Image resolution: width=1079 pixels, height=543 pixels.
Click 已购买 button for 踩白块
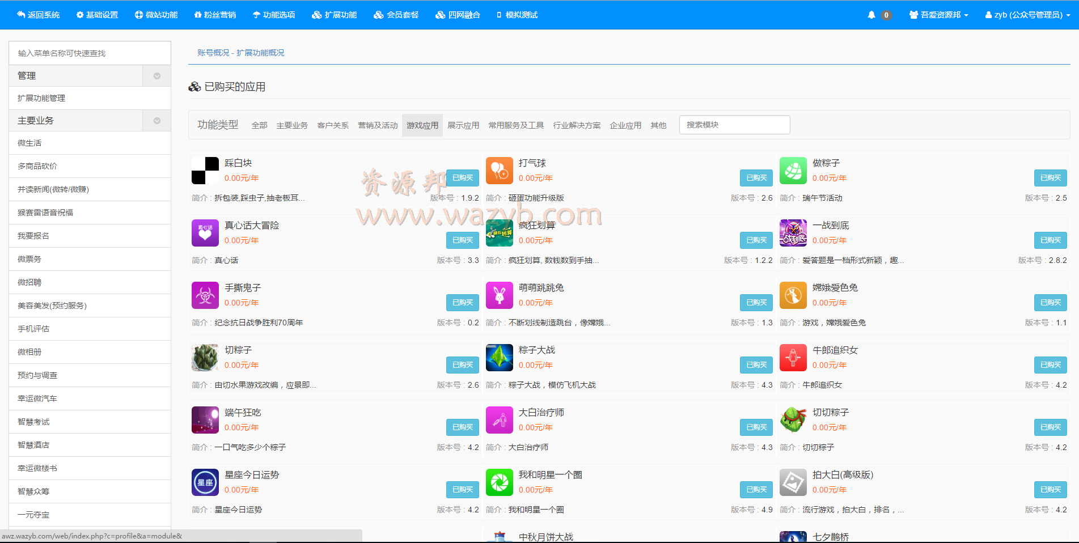tap(463, 178)
